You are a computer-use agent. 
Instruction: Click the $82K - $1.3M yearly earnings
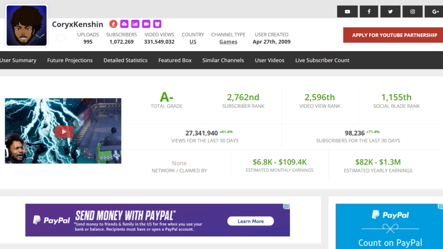(378, 162)
